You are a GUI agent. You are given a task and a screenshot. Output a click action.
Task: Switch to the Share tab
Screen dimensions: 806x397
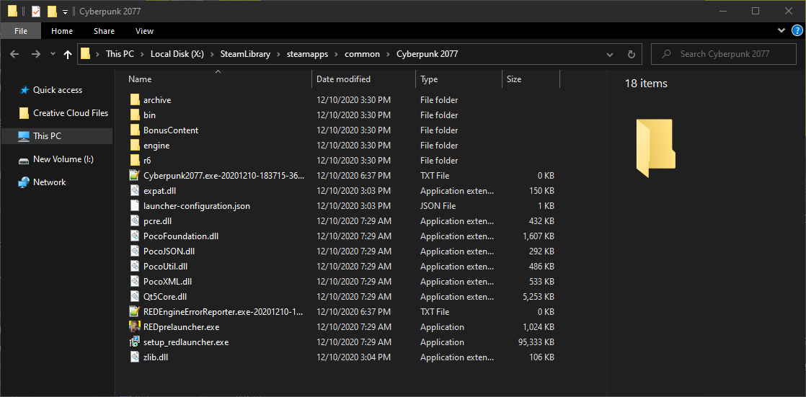104,31
